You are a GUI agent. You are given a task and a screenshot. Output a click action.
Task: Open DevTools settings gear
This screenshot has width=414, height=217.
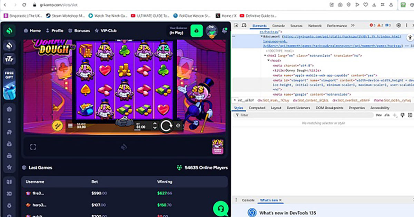point(398,26)
